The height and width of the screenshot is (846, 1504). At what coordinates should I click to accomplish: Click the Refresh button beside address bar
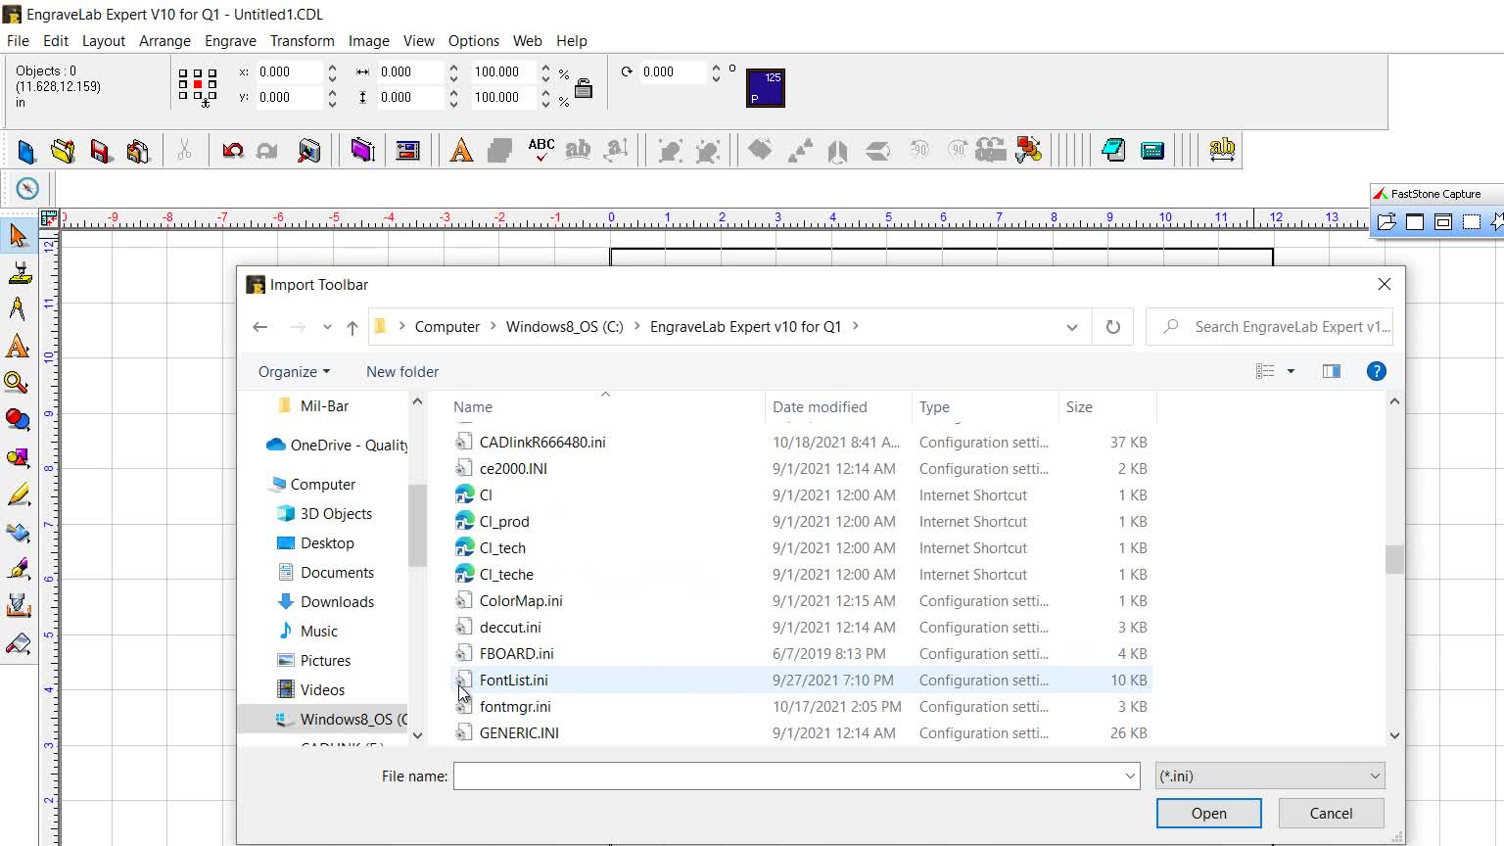coord(1113,327)
